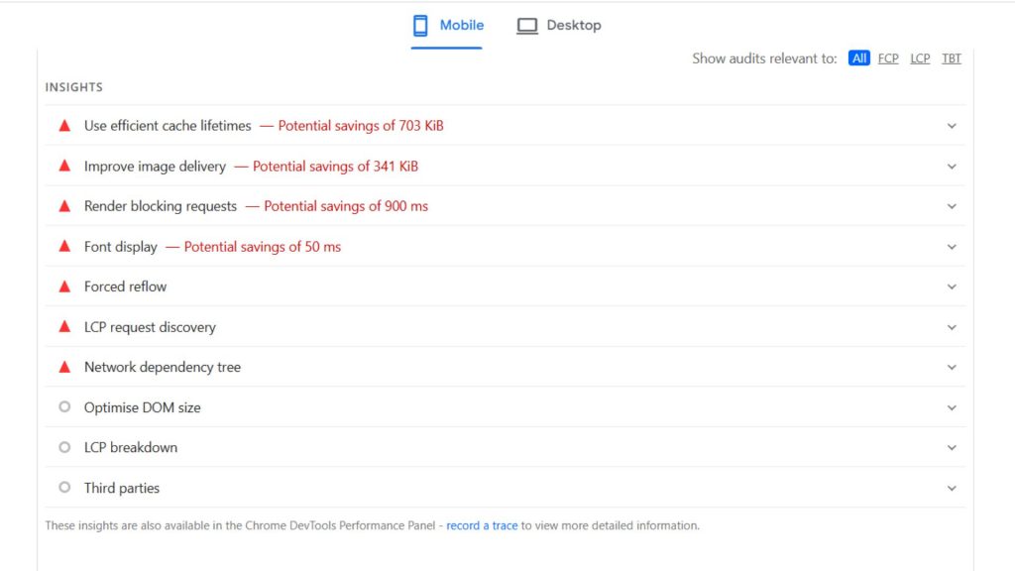Expand LCP request discovery chevron

coord(952,327)
